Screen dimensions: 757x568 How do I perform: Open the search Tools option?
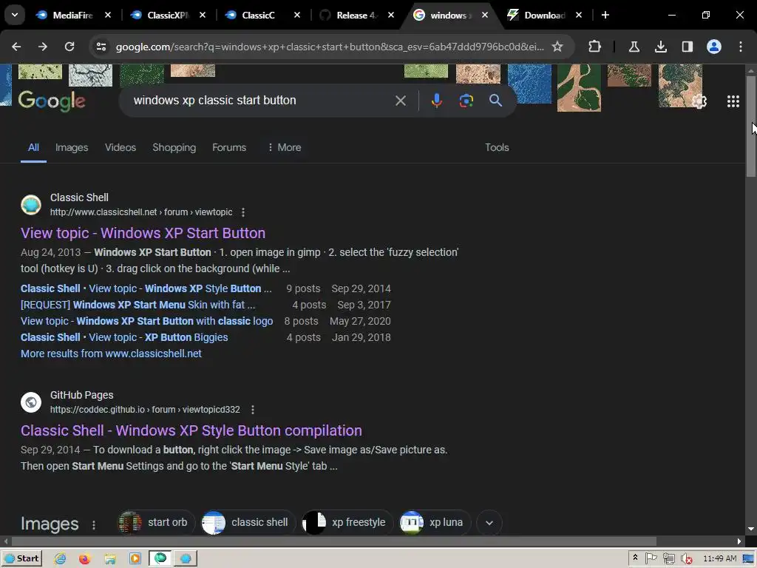[x=497, y=147]
